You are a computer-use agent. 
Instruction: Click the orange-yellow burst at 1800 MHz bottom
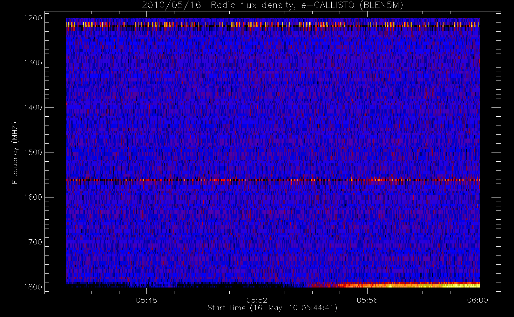tap(394, 285)
